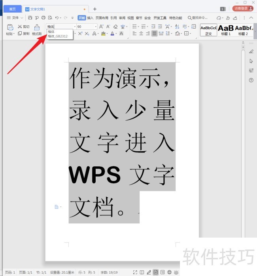Click the paragraph shading fill icon
The image size is (257, 276).
pyautogui.click(x=178, y=33)
